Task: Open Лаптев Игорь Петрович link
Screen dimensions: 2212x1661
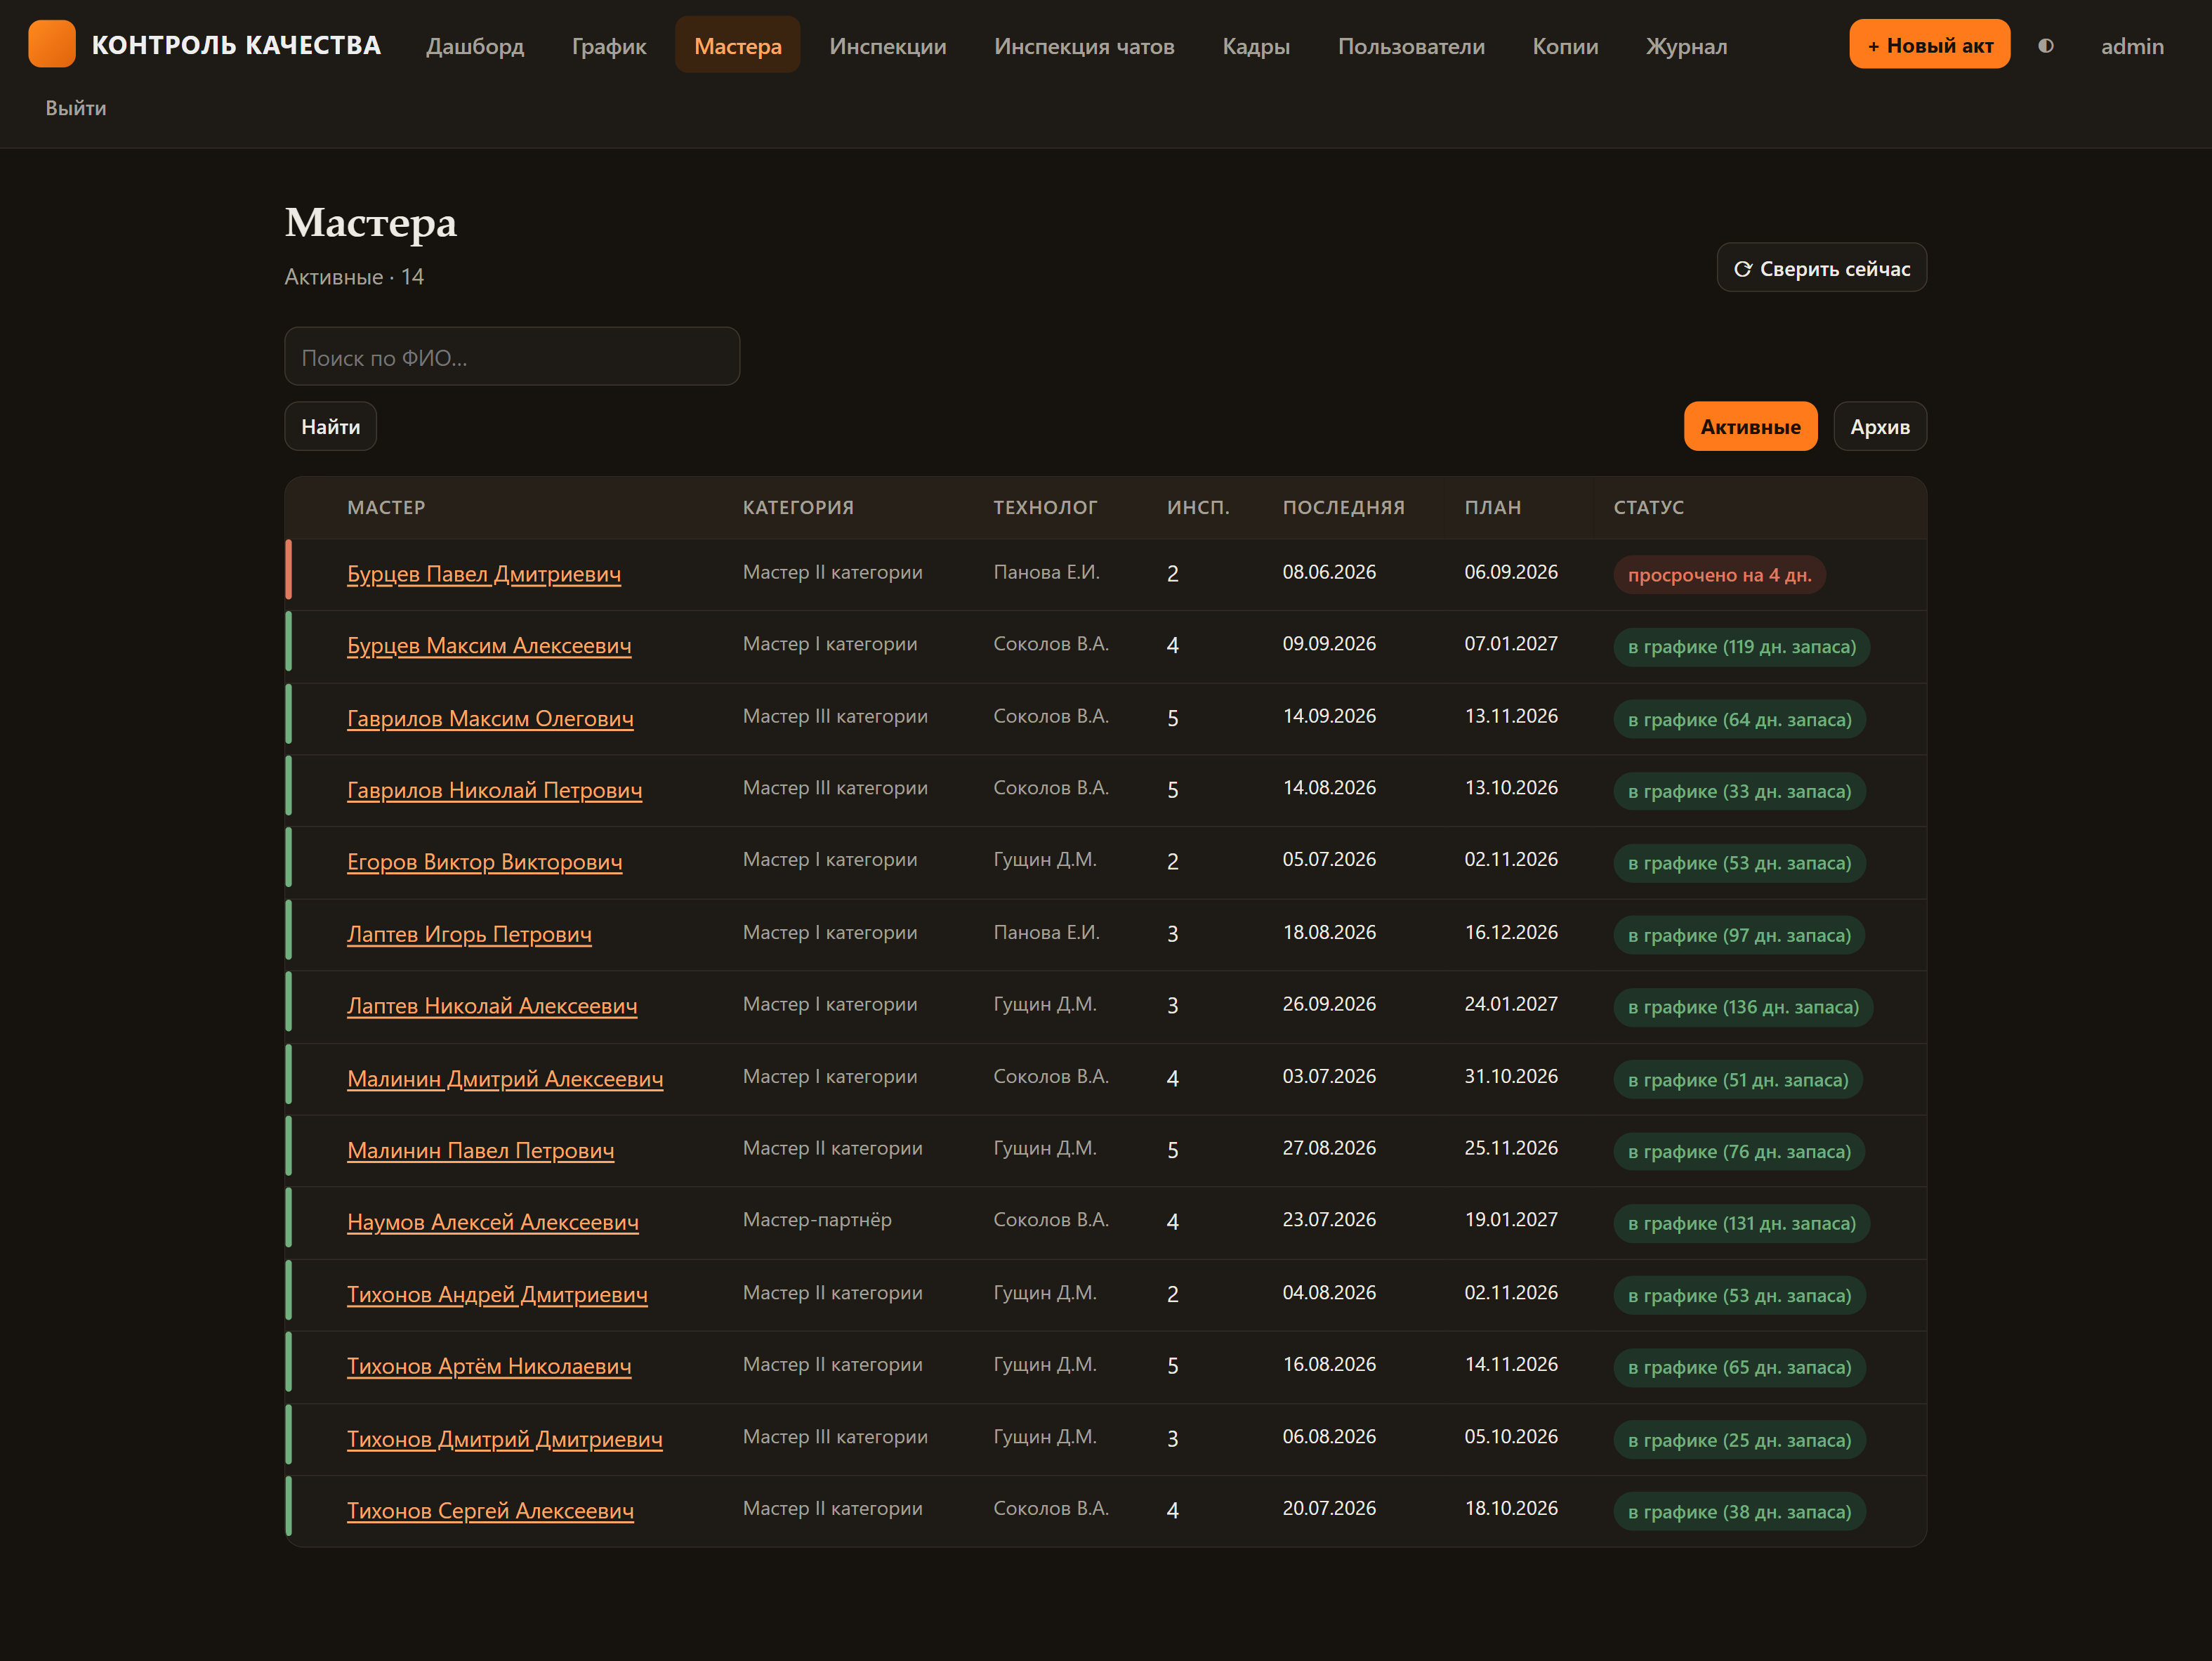Action: pos(469,934)
